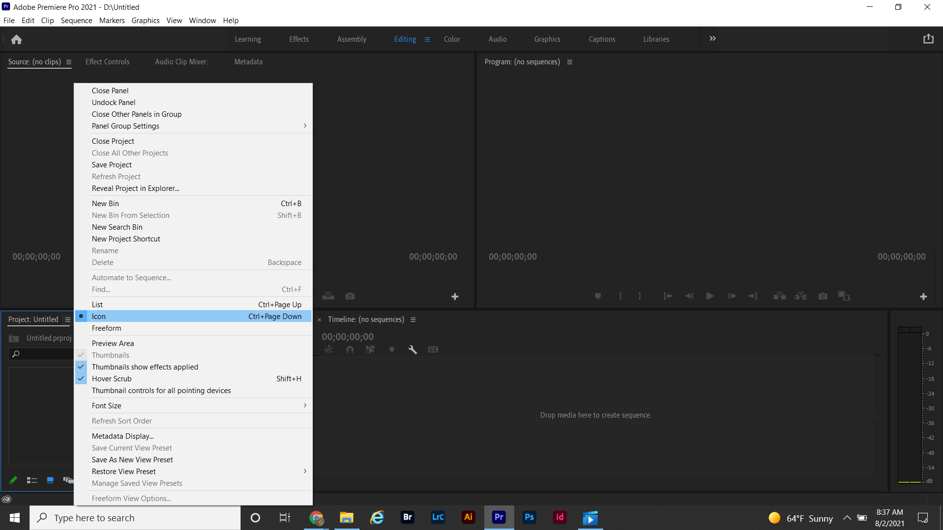Toggle Snap in the timeline with the magnet icon

tap(350, 349)
